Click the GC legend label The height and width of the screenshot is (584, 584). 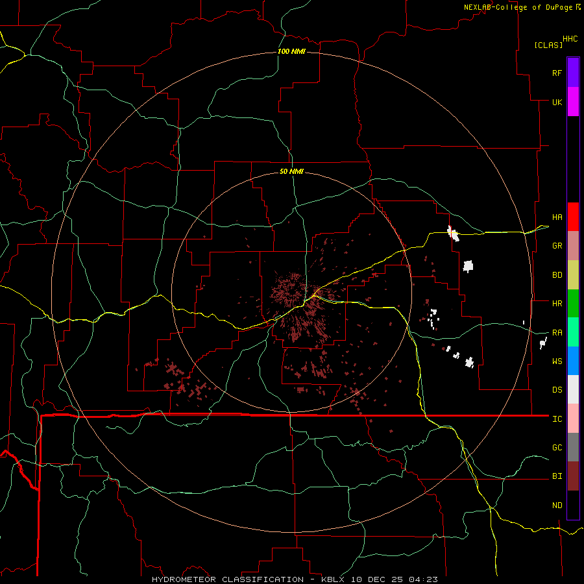(x=557, y=448)
